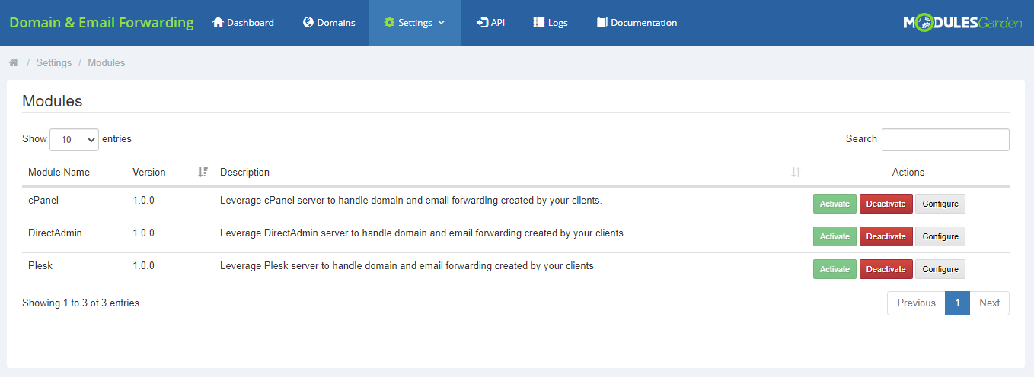Viewport: 1034px width, 377px height.
Task: Click the DirectAdmin version 1.0.0 cell
Action: click(x=143, y=233)
